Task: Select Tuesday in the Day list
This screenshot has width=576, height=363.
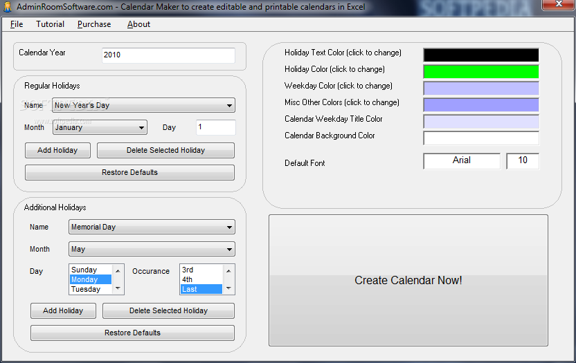Action: pos(91,289)
